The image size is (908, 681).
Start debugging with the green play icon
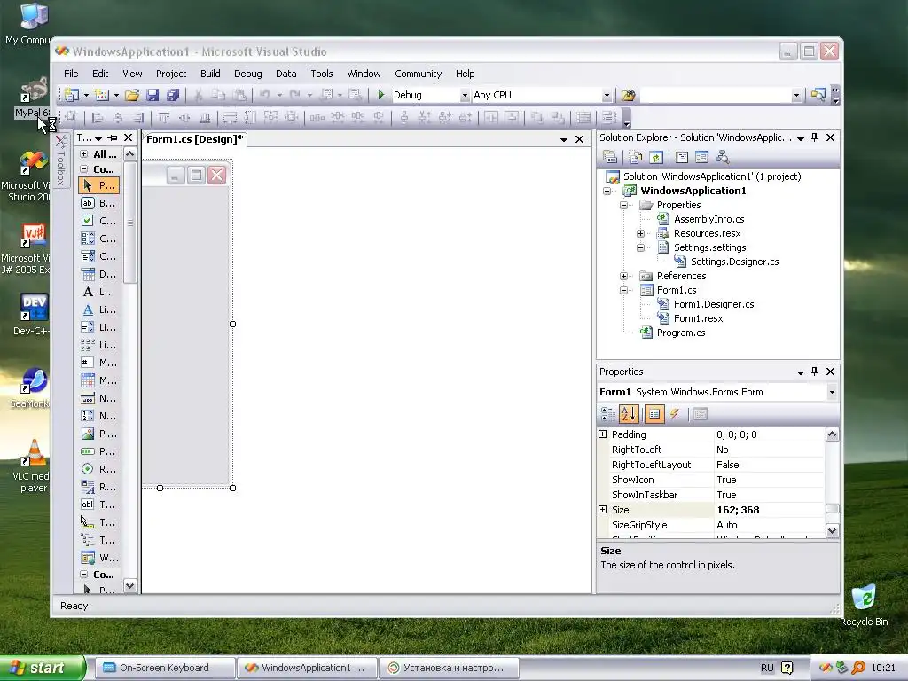tap(381, 94)
